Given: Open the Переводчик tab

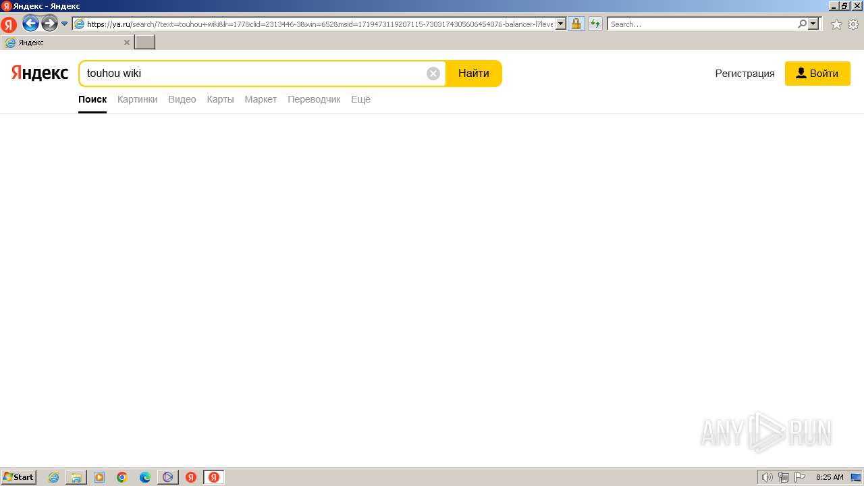Looking at the screenshot, I should (314, 99).
